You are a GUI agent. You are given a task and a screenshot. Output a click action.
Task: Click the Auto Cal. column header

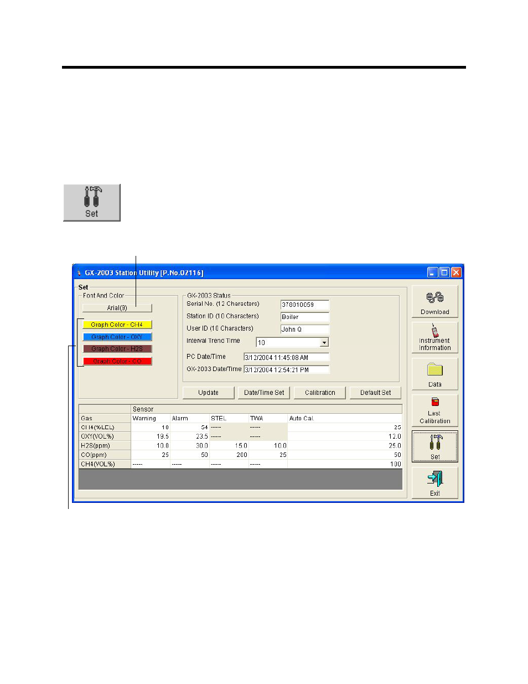click(345, 418)
